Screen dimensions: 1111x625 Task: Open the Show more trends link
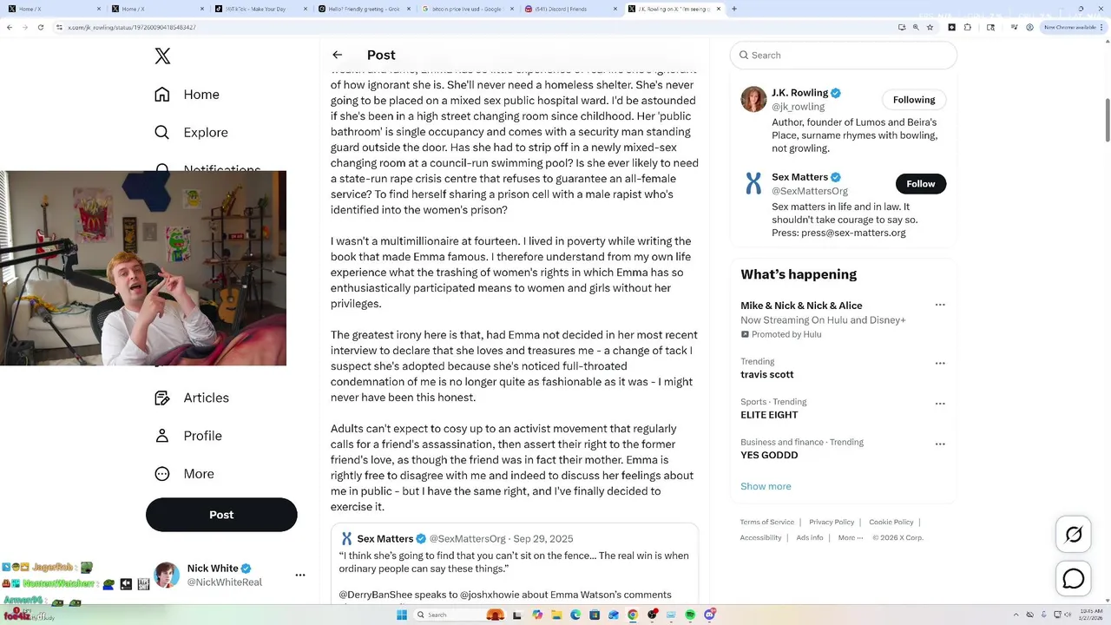[766, 486]
